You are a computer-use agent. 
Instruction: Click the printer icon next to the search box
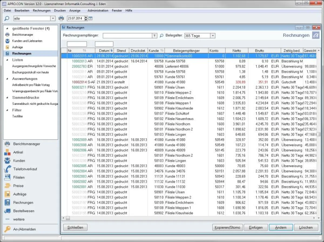click(x=61, y=18)
